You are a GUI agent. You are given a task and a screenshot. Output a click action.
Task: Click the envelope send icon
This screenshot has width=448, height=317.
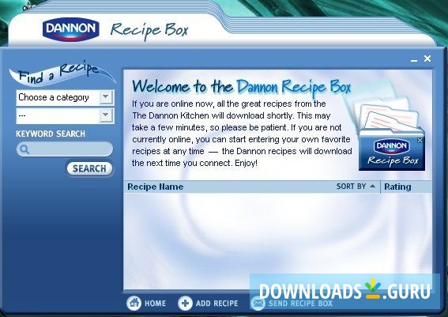point(258,303)
